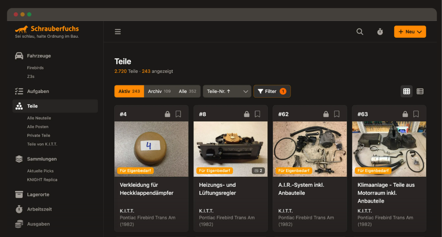Select the Aktiv 243 tab

(x=129, y=91)
